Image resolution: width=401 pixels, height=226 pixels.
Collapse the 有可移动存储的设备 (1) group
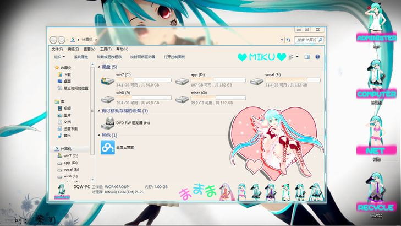tap(99, 111)
